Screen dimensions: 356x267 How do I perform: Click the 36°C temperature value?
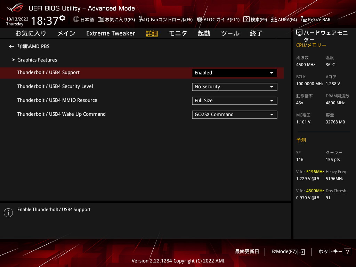tap(330, 65)
